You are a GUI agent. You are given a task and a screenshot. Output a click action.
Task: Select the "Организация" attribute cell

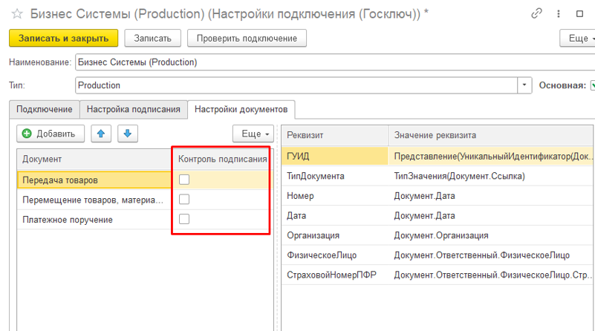point(335,235)
